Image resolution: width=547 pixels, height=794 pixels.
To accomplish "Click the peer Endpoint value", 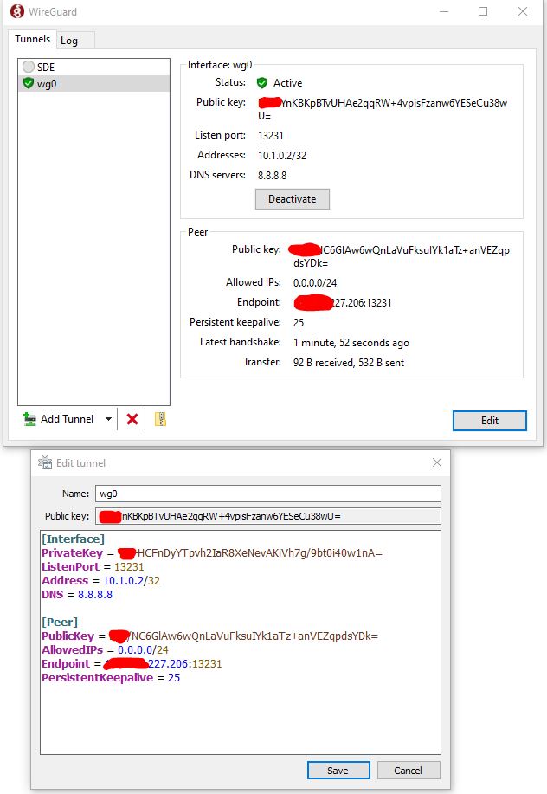I will click(343, 303).
